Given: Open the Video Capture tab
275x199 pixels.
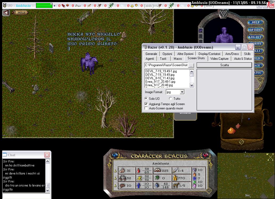Looking at the screenshot, I should pyautogui.click(x=219, y=59).
